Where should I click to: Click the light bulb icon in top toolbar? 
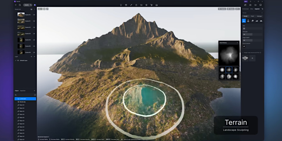[121, 5]
